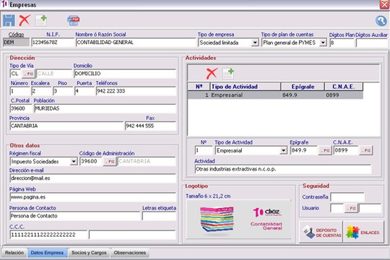Expand Tipo de plan de cuentas dropdown
The width and height of the screenshot is (390, 260).
323,43
